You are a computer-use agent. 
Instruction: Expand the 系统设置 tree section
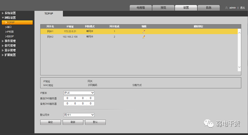(3, 13)
